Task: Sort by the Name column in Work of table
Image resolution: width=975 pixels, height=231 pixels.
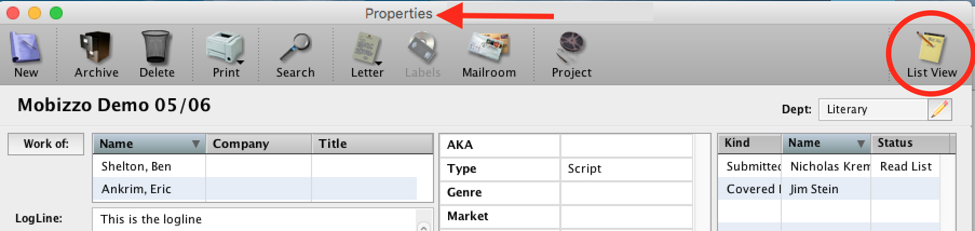Action: [x=149, y=144]
